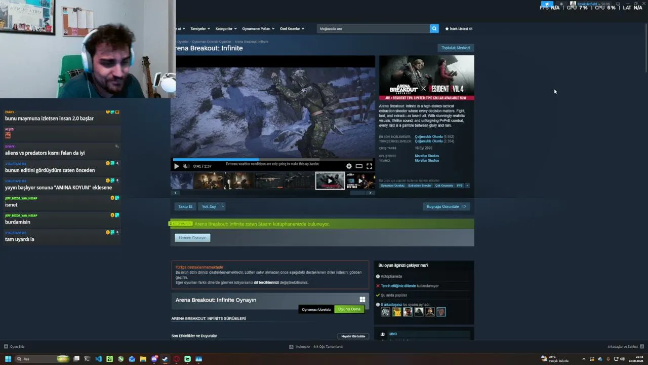Expand the Yok Say dropdown arrow
This screenshot has width=648, height=365.
pyautogui.click(x=222, y=206)
